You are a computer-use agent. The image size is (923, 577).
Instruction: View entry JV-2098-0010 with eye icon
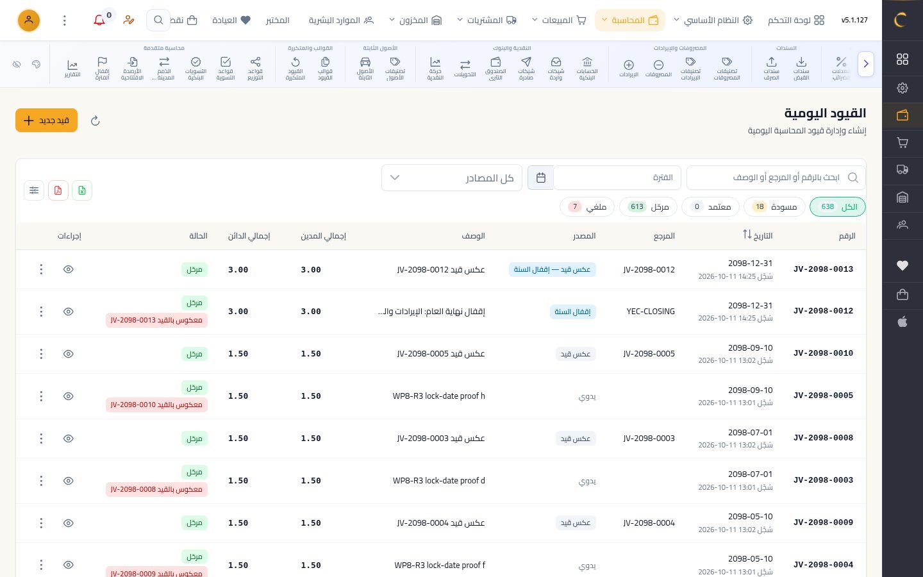69,354
